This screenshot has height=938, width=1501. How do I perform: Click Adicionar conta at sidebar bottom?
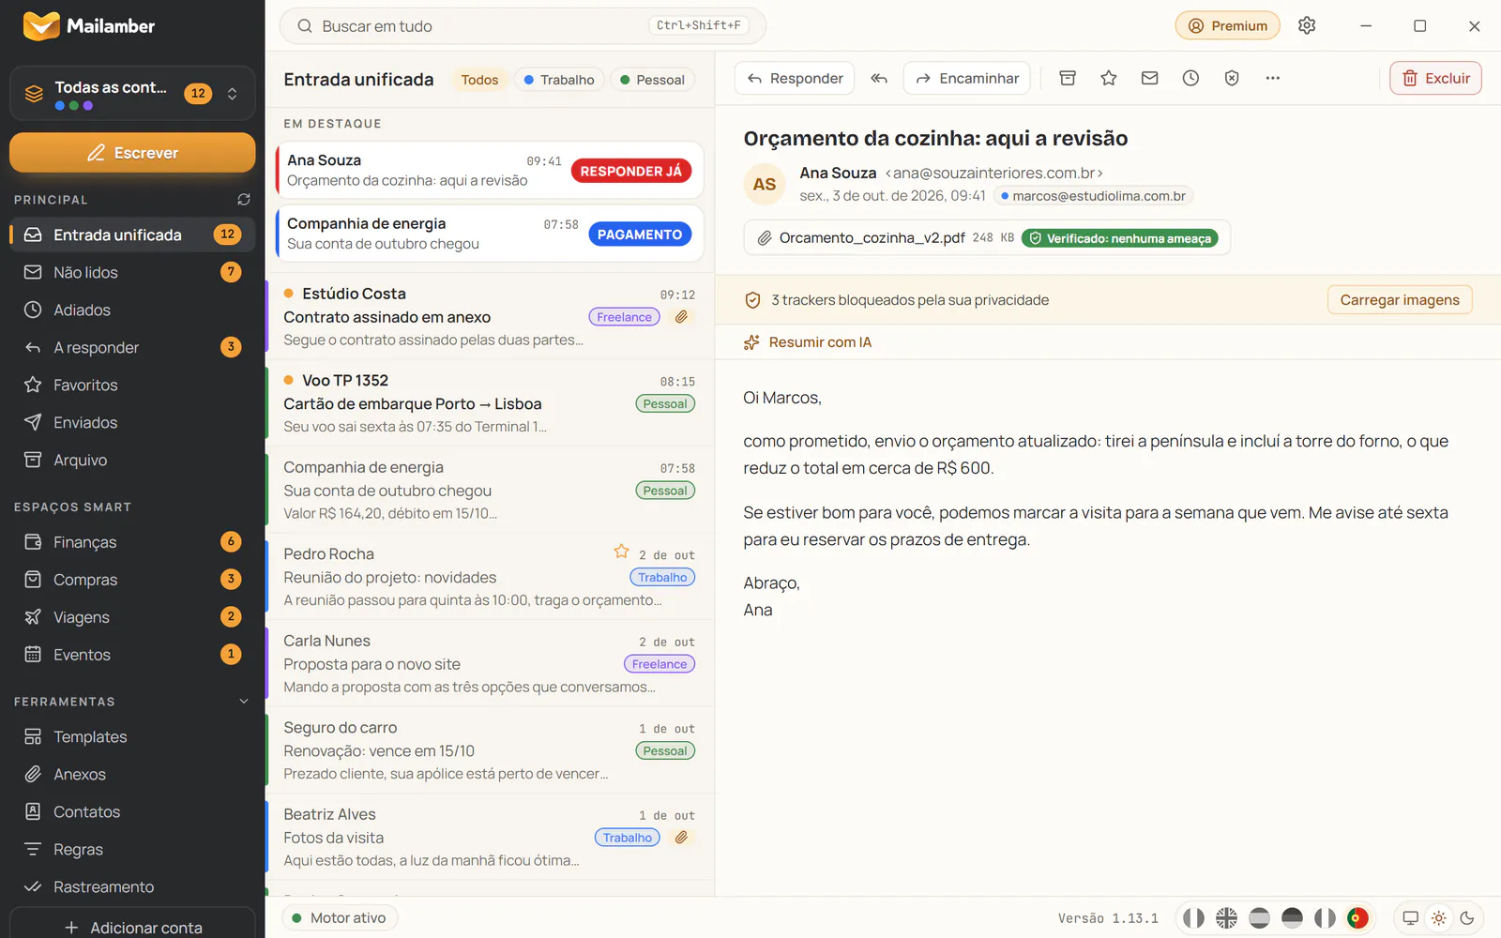click(x=132, y=925)
